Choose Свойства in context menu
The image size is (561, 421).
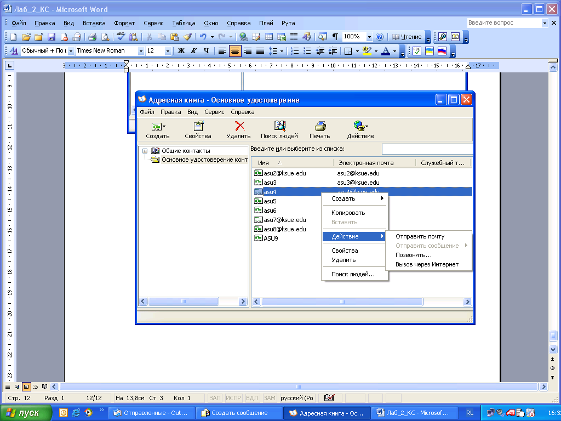354,251
